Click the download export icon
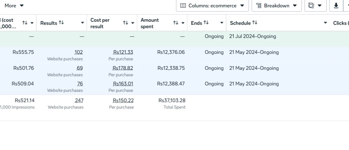This screenshot has height=150, width=349. pyautogui.click(x=336, y=6)
